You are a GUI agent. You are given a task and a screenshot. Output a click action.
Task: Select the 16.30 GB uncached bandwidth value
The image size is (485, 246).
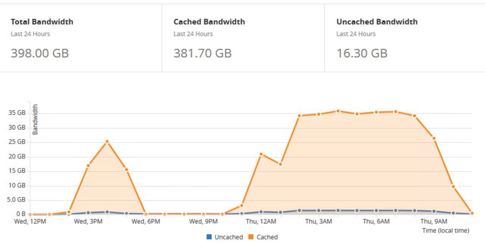(x=362, y=53)
